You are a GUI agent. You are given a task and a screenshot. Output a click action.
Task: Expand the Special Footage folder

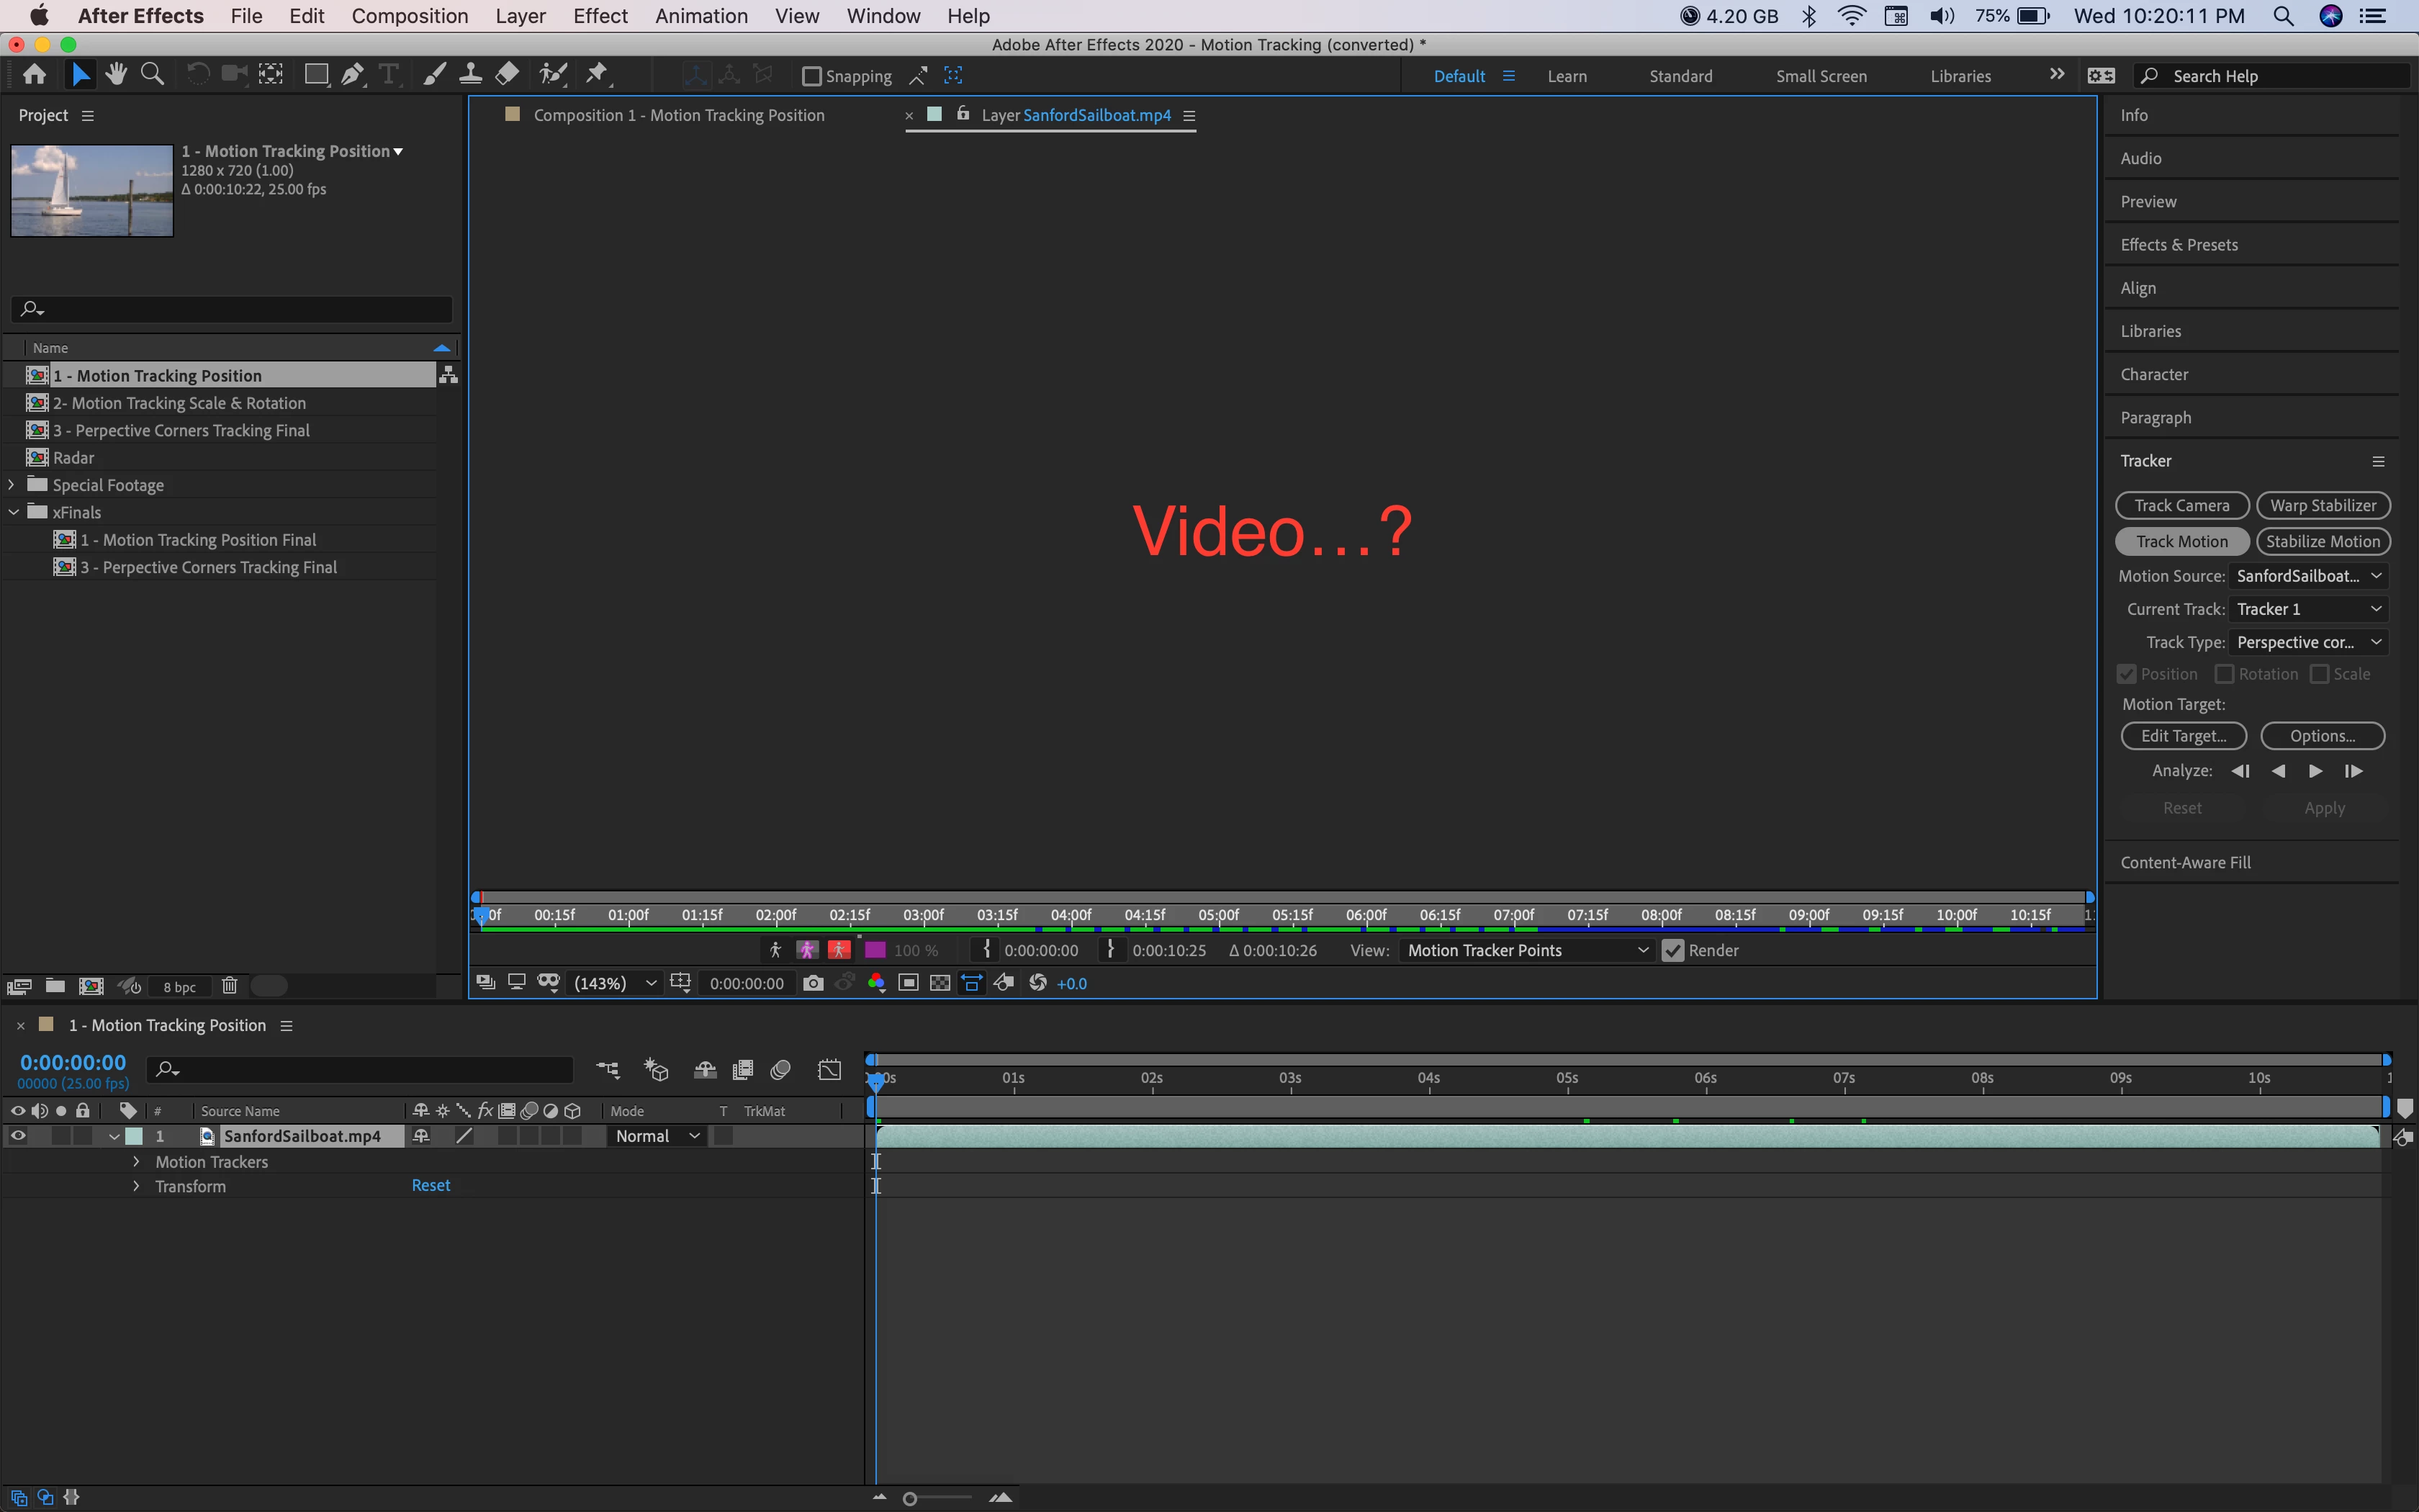tap(12, 485)
